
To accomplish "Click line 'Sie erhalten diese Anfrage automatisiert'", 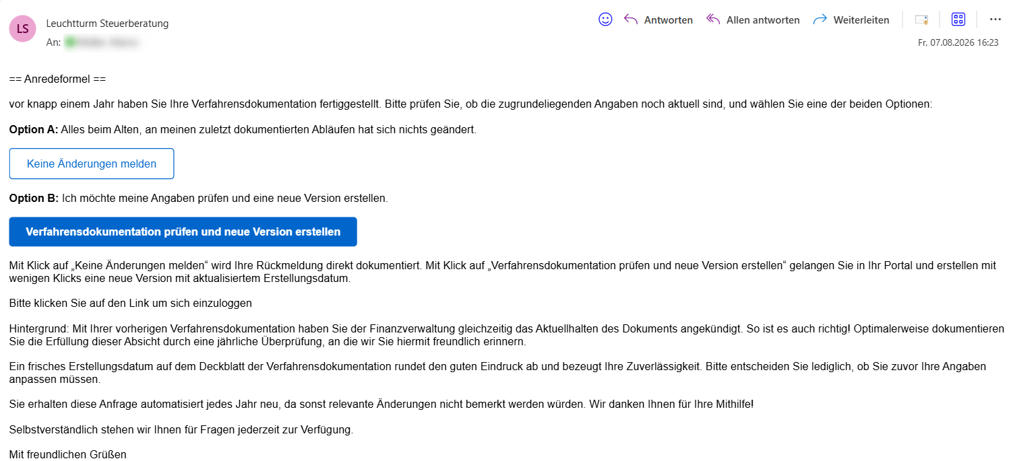I will pos(381,404).
